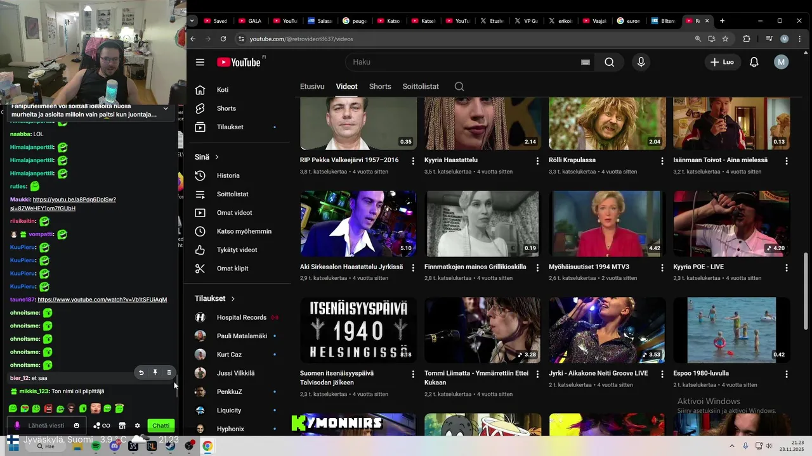Select the Videot channel tab

(x=347, y=87)
